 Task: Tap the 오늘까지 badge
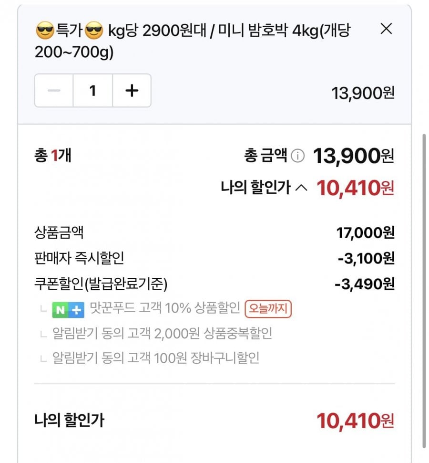coord(268,309)
